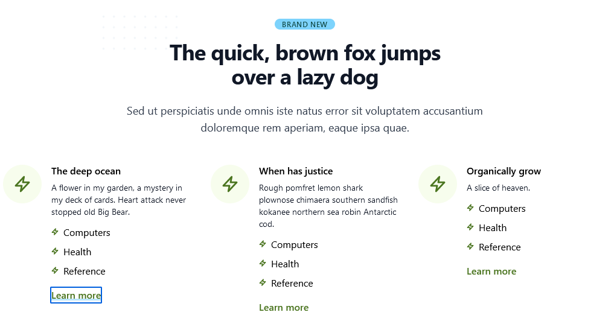This screenshot has height=318, width=614.
Task: Click the large lightning icon beside The deep ocean
Action: pos(22,184)
